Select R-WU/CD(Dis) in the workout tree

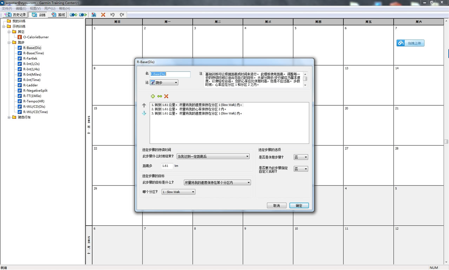(x=34, y=107)
